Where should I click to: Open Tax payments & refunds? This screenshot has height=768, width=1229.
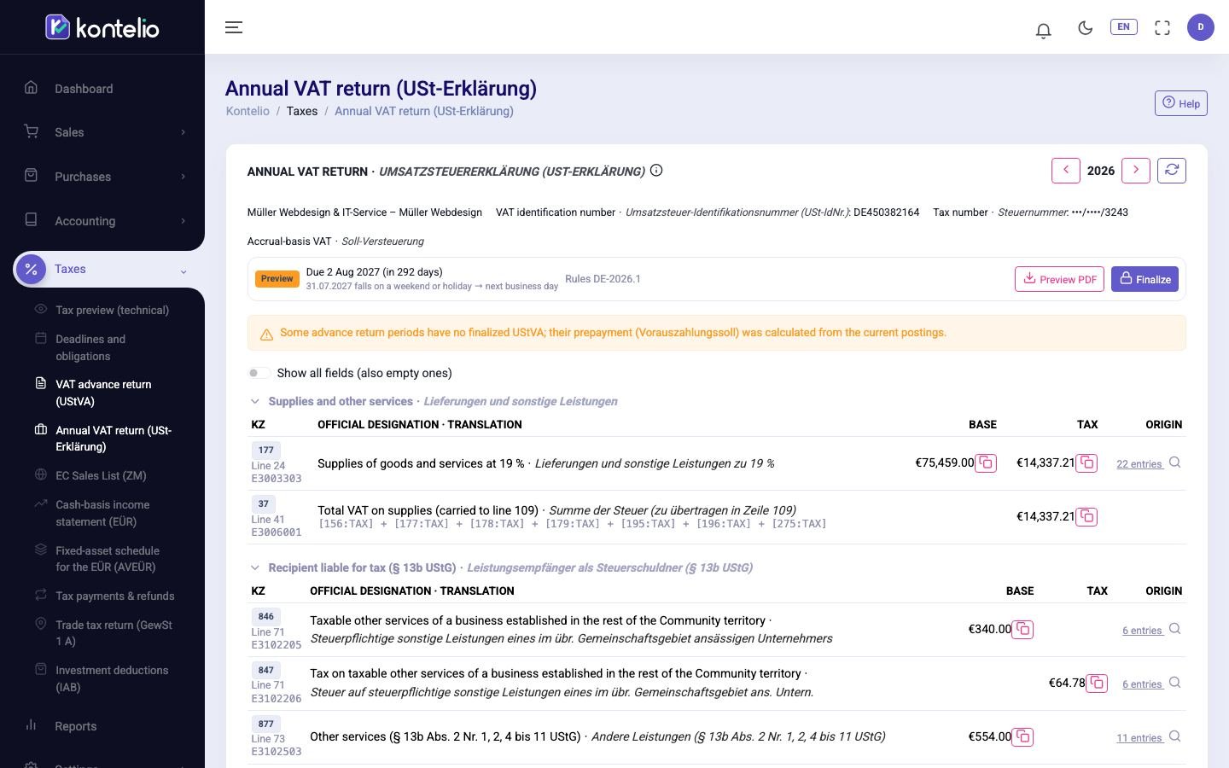[114, 596]
